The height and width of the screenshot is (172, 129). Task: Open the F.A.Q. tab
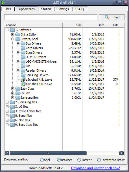click(80, 9)
